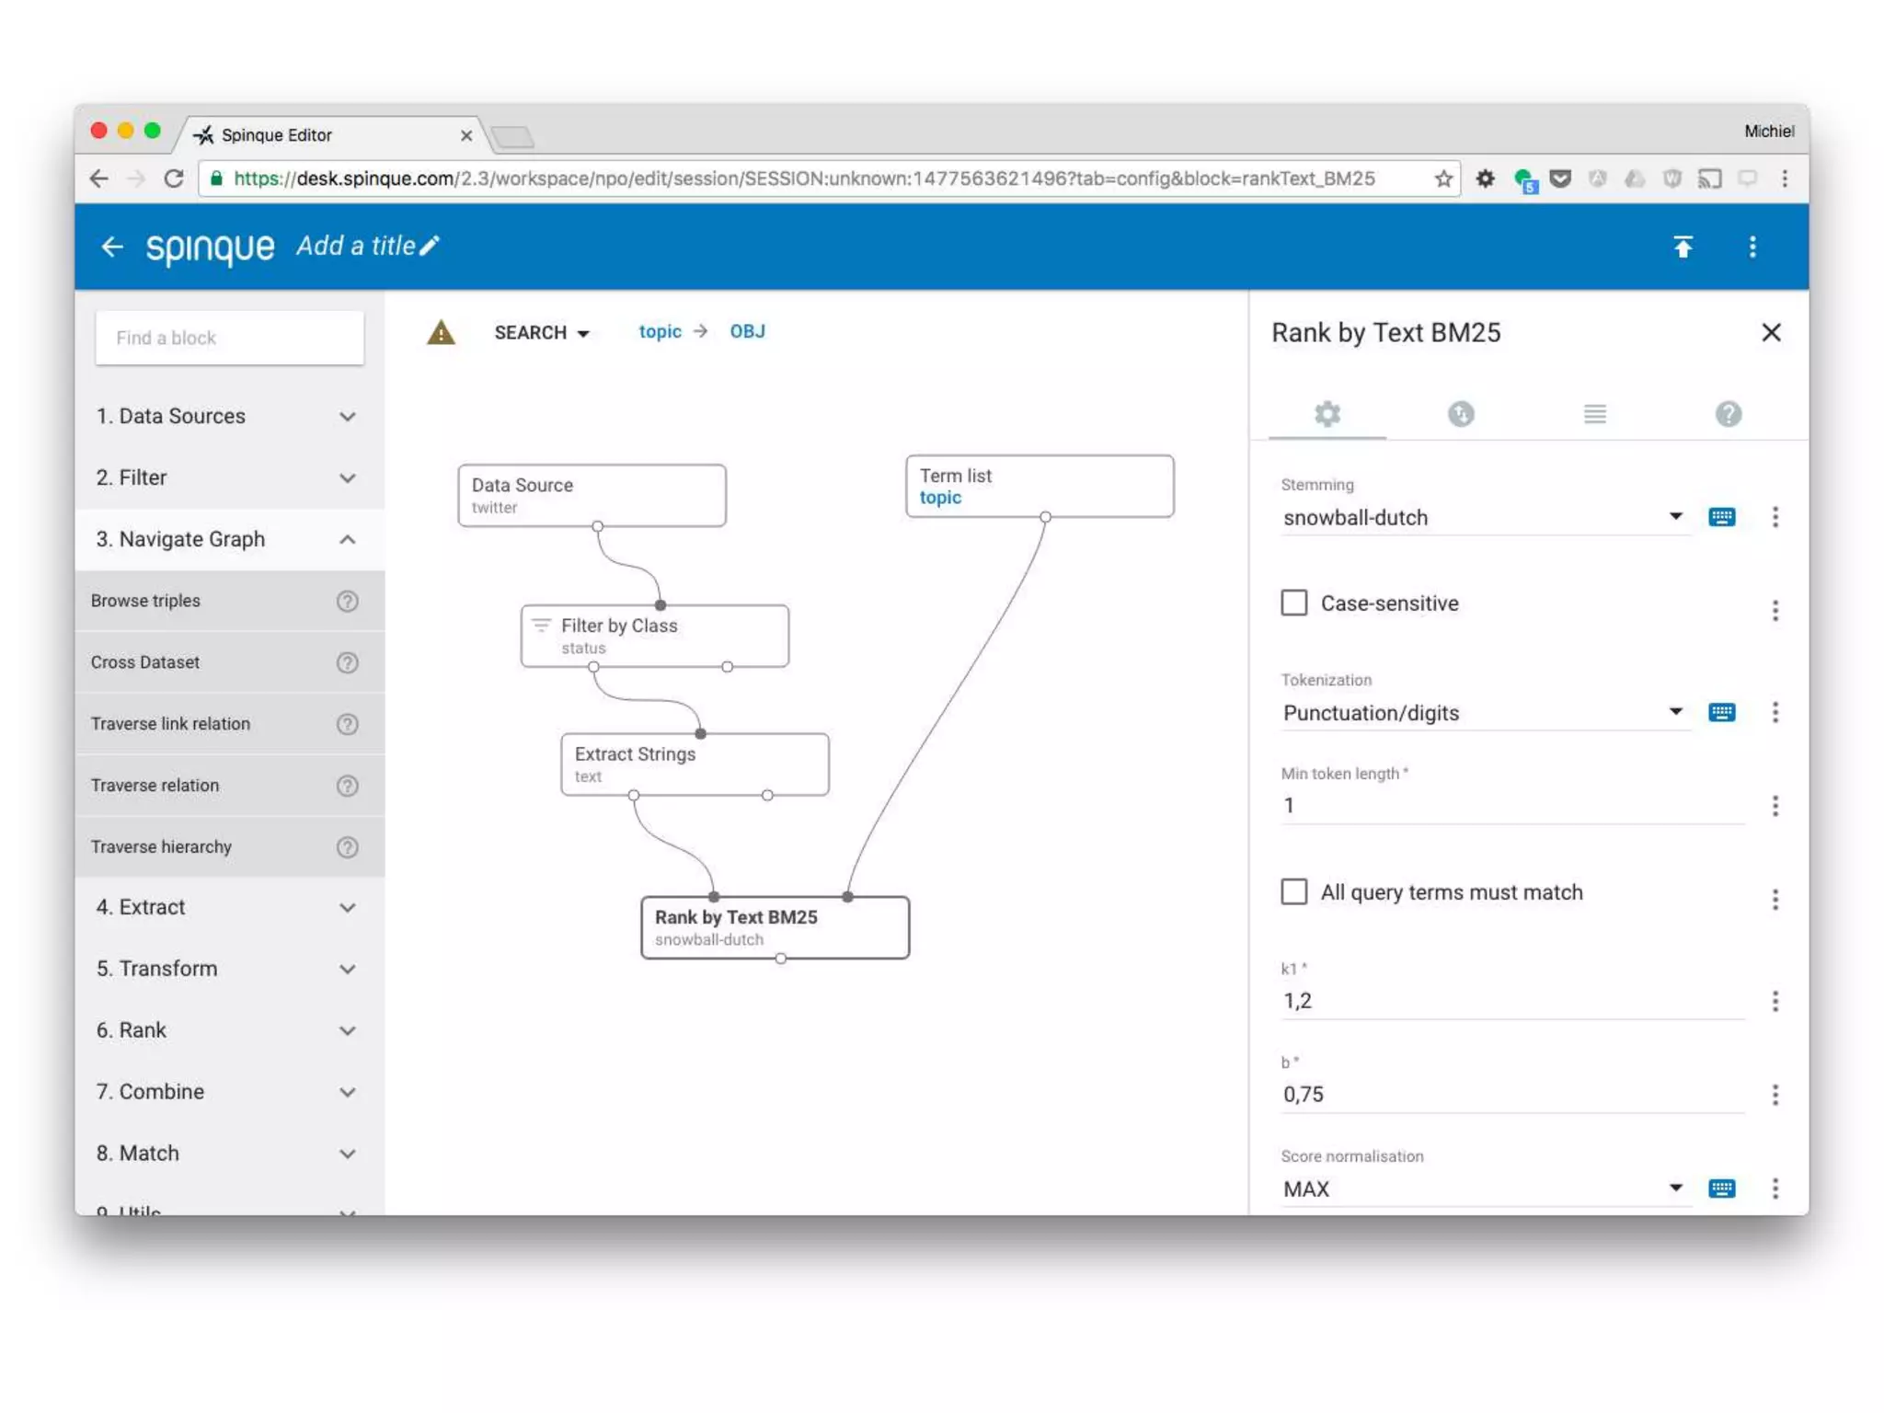Open the three-dot menu for Min token length
The image size is (1884, 1413).
[x=1775, y=806]
